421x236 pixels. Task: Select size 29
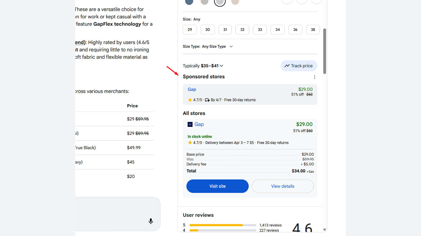point(190,29)
